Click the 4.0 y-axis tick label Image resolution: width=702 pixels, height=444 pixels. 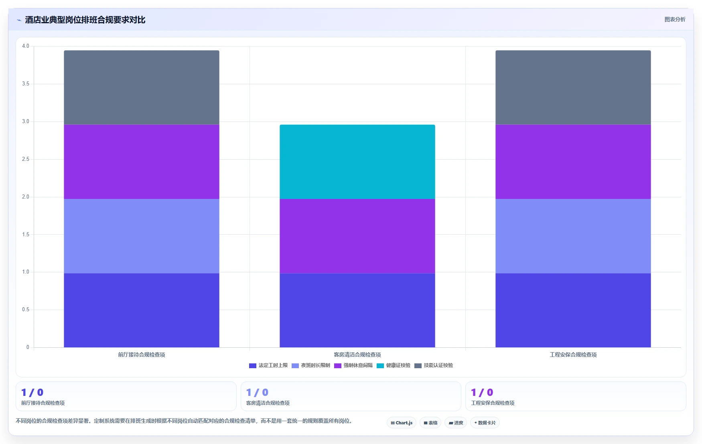tap(26, 46)
